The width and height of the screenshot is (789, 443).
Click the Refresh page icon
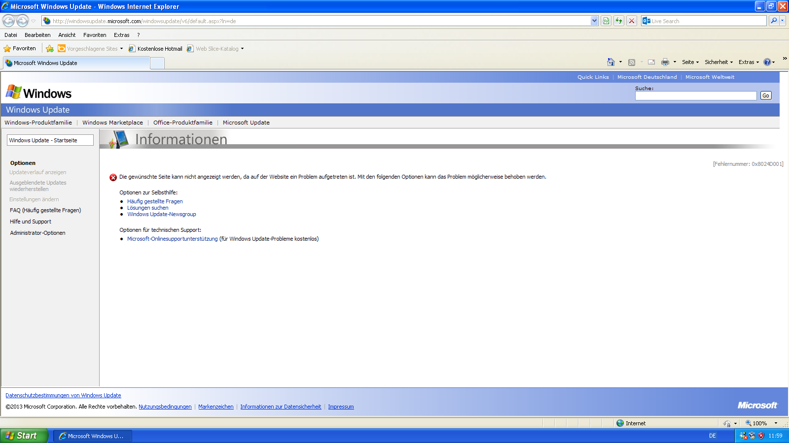[x=619, y=21]
